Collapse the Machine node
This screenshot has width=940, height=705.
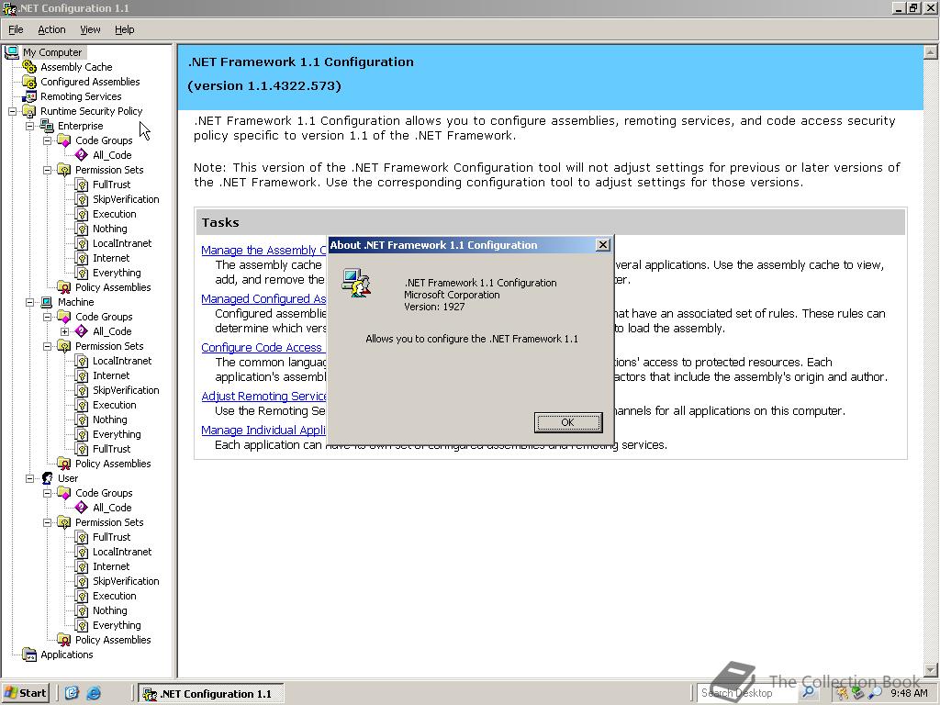click(x=29, y=302)
